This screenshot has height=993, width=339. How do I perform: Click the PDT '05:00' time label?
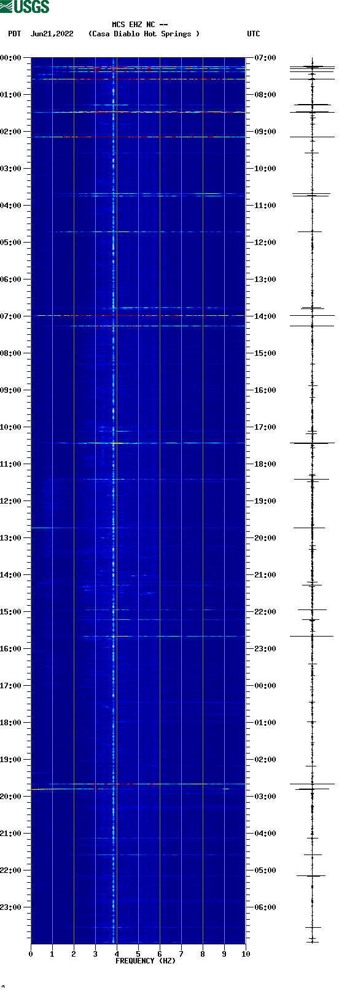[x=10, y=243]
